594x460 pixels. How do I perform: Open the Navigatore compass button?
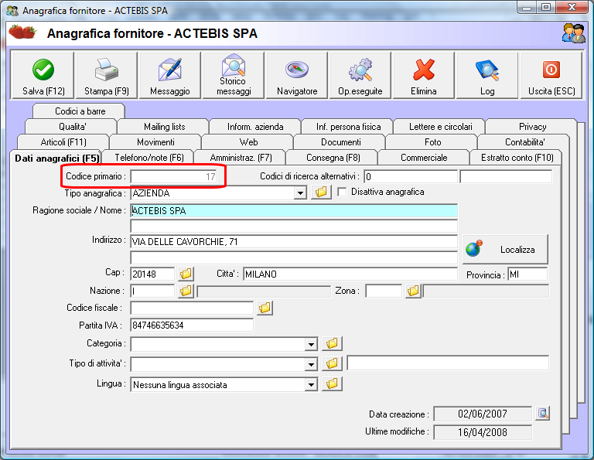click(297, 75)
